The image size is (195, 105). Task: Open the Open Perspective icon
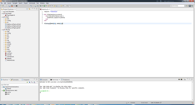click(x=187, y=6)
